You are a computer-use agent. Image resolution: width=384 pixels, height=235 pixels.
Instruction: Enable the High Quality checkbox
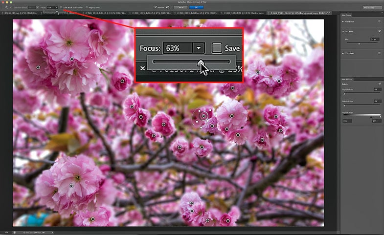point(87,8)
